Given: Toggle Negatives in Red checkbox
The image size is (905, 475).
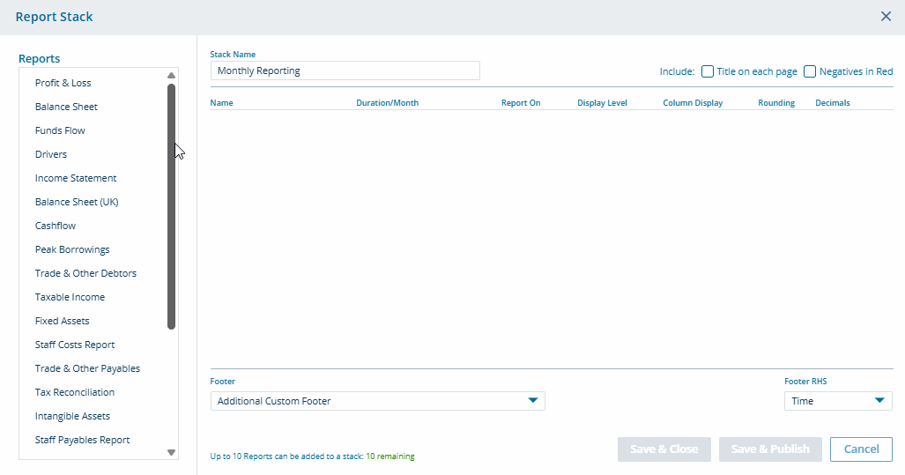Looking at the screenshot, I should [x=810, y=71].
